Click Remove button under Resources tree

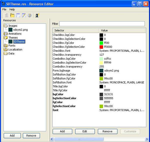(31, 136)
